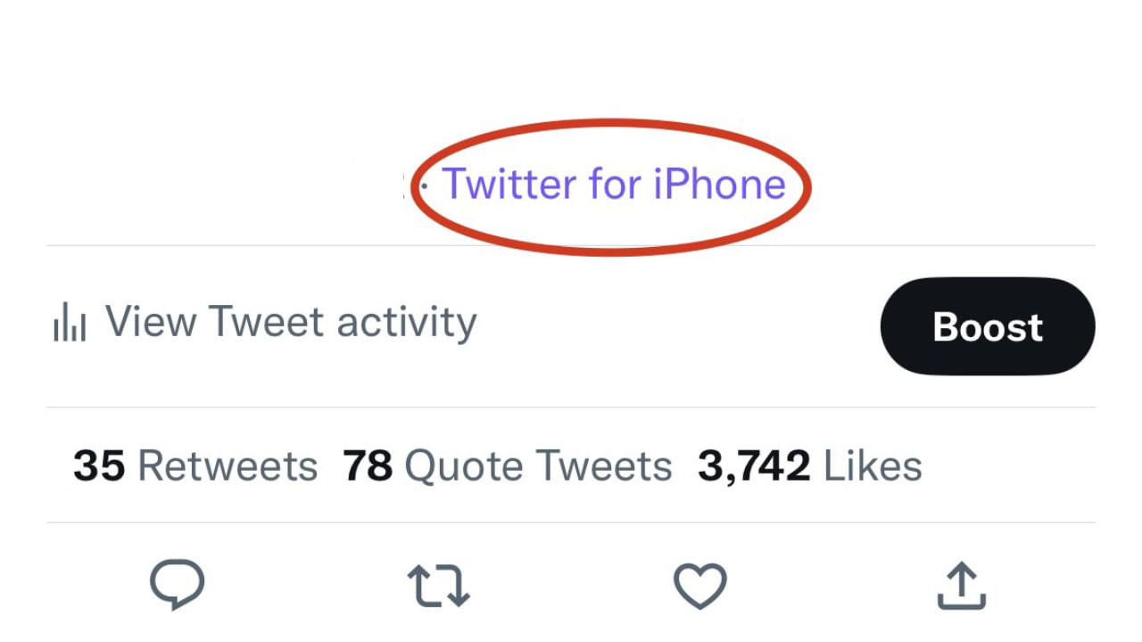1142x642 pixels.
Task: Expand tweet analytics via View Tweet activity row
Action: point(291,323)
